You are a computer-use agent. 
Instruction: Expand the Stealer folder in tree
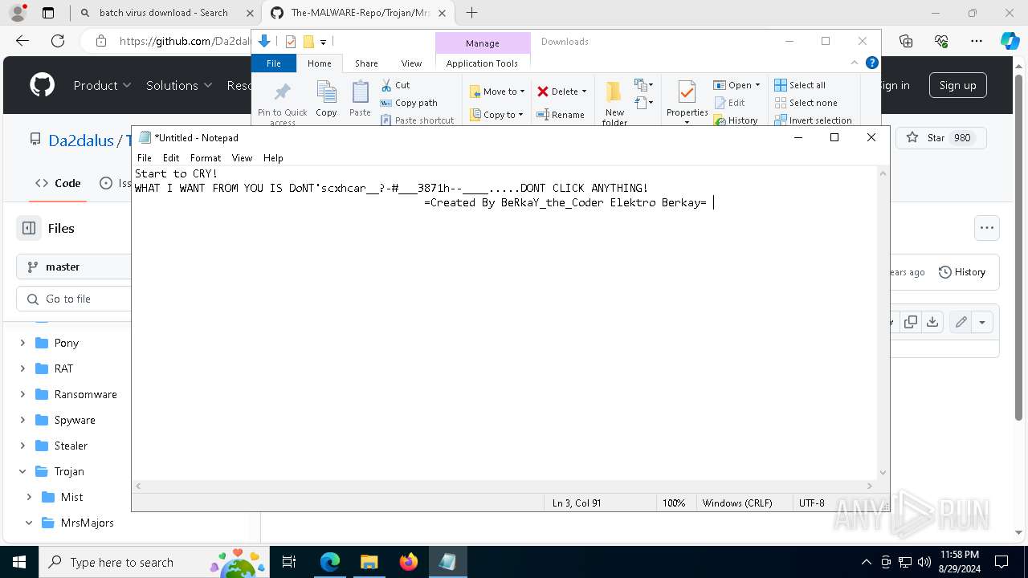click(22, 446)
